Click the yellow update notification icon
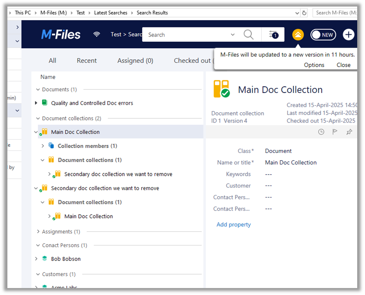365x295 pixels. 298,34
